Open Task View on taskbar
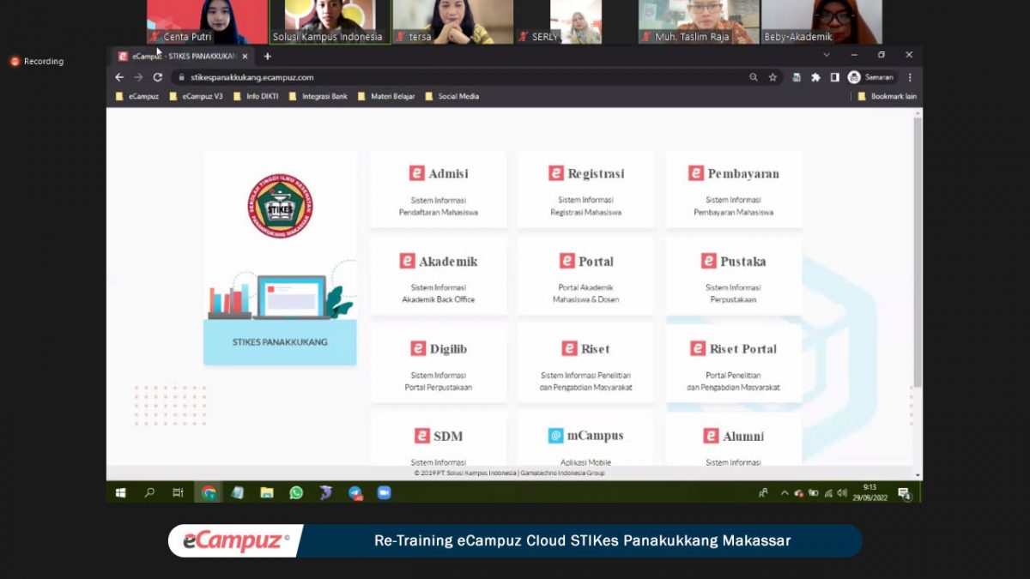The image size is (1030, 579). point(178,492)
